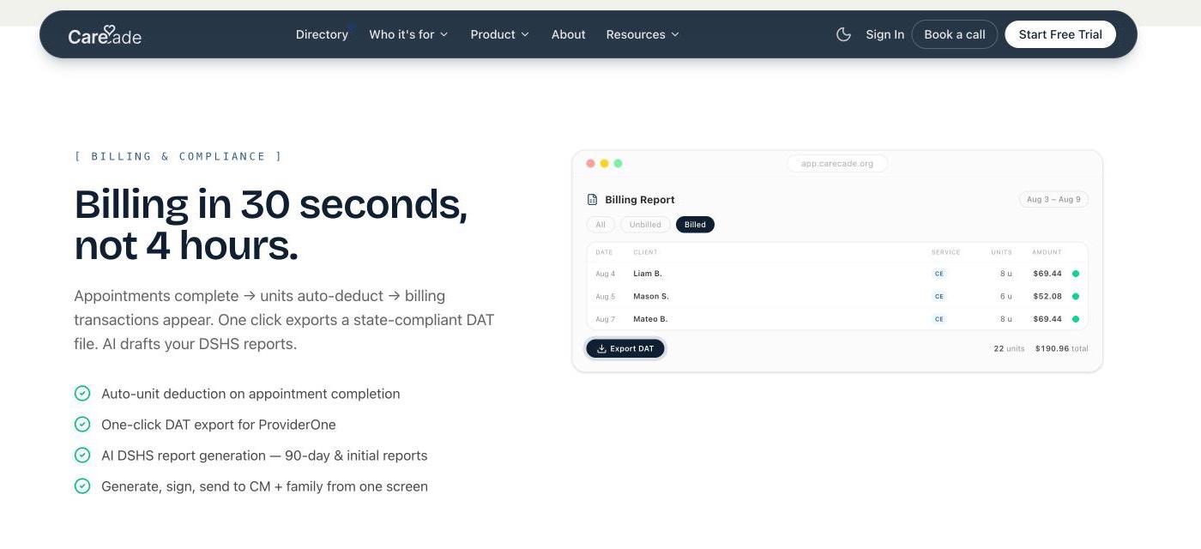Toggle dark mode moon icon
This screenshot has width=1201, height=549.
pos(843,34)
